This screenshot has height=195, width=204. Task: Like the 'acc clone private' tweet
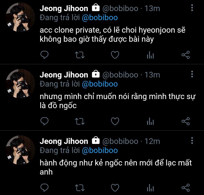tap(115, 55)
